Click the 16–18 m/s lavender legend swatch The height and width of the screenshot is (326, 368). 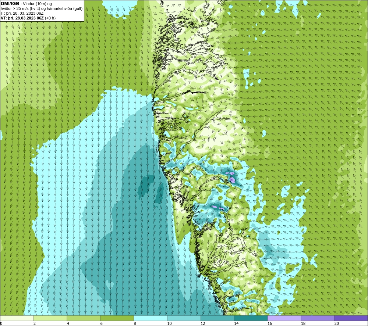pyautogui.click(x=284, y=318)
